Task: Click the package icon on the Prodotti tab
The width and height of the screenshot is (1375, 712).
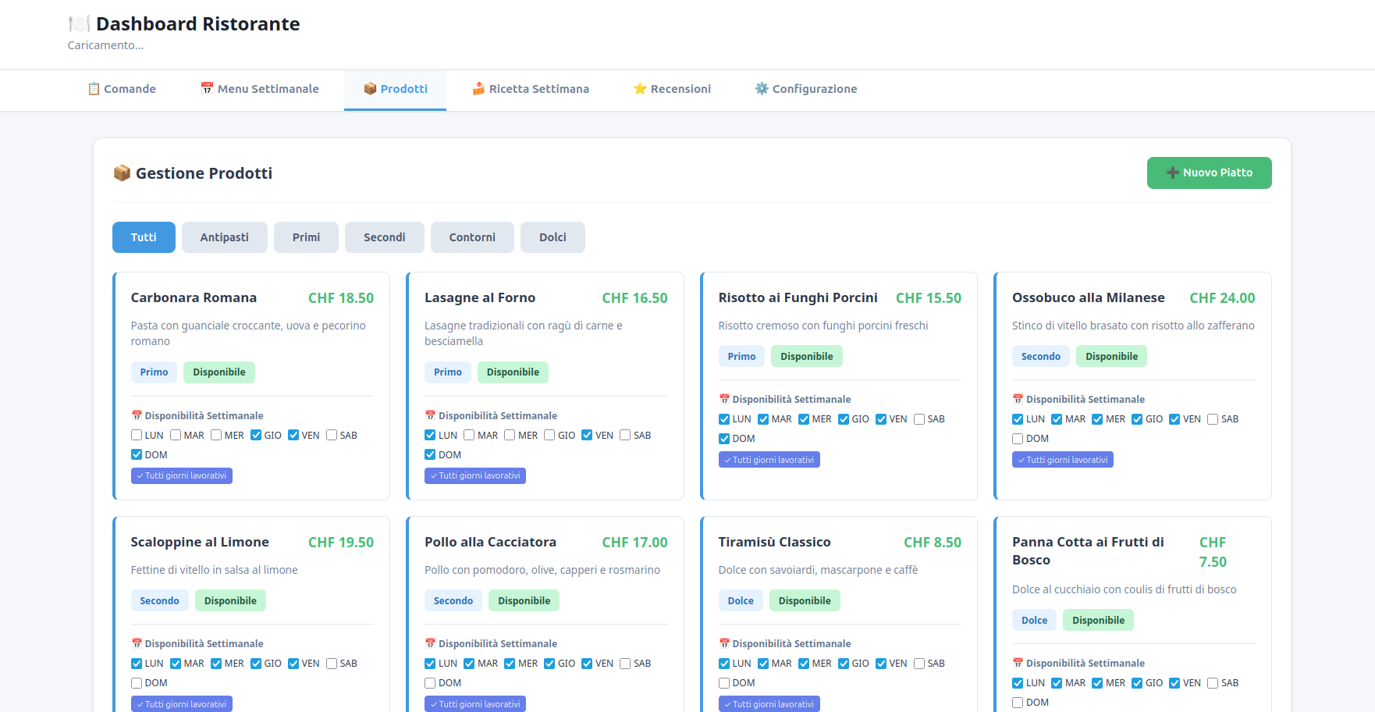Action: (369, 88)
